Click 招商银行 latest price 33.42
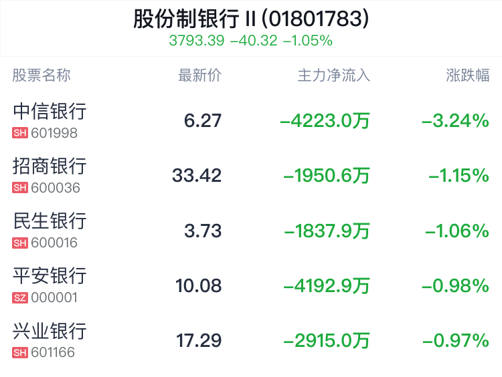Screen dimensions: 502x377 coord(197,176)
